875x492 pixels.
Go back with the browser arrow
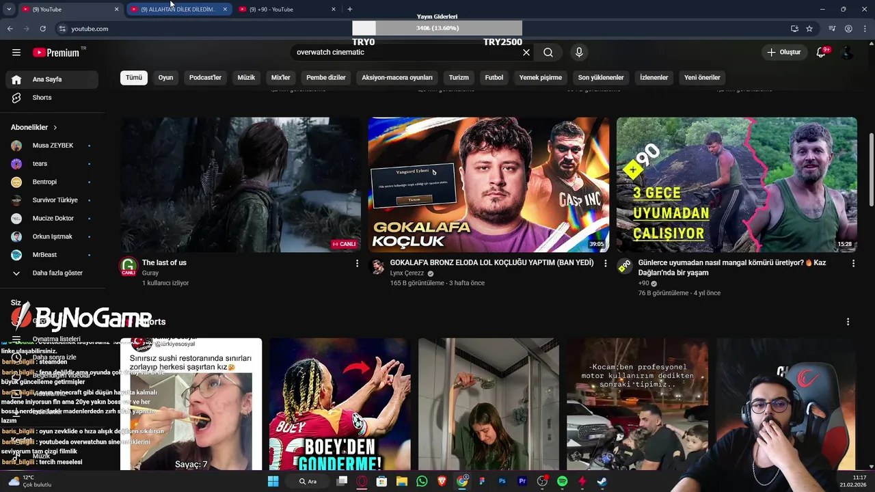10,29
